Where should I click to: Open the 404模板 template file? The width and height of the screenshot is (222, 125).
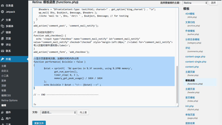pyautogui.click(x=190, y=14)
